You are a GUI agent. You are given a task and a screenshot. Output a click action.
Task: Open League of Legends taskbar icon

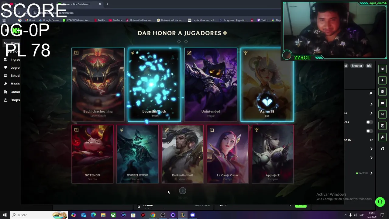pyautogui.click(x=183, y=215)
